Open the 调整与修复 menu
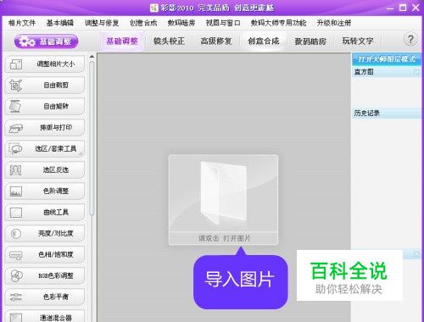The width and height of the screenshot is (424, 322). (x=102, y=23)
